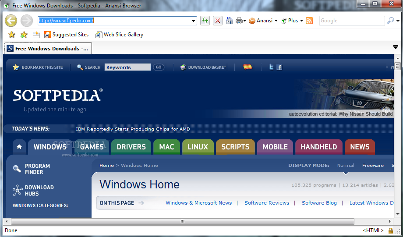The image size is (403, 237).
Task: Click the Program Finder sidebar link
Action: pyautogui.click(x=38, y=169)
